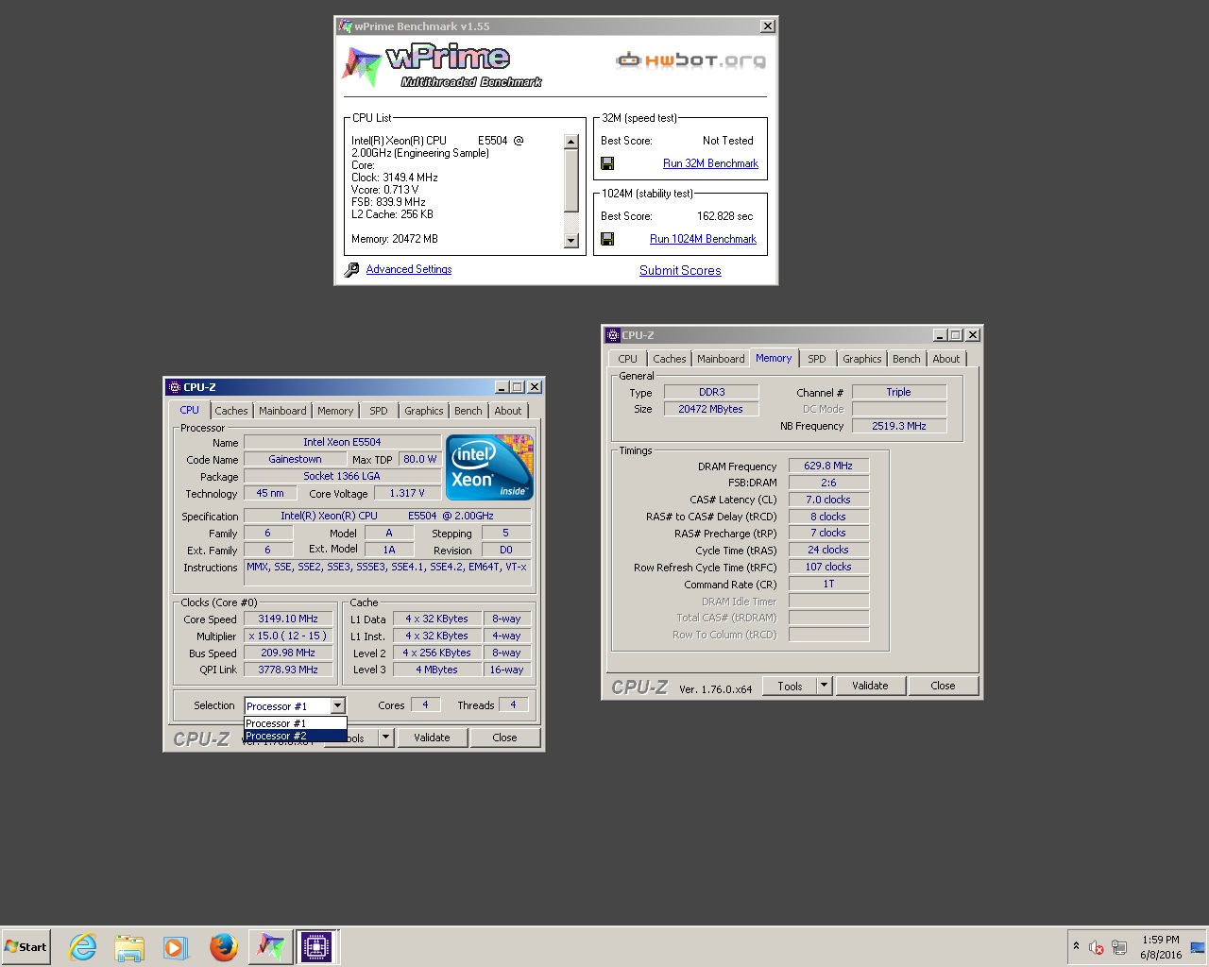Click the QPI Link value 3778.93 MHz

pos(288,670)
